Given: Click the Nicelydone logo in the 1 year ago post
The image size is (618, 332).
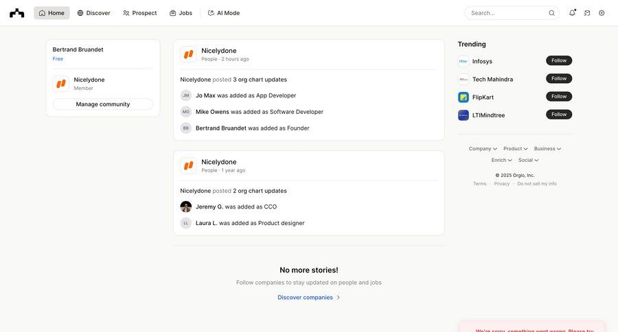Looking at the screenshot, I should (x=188, y=165).
